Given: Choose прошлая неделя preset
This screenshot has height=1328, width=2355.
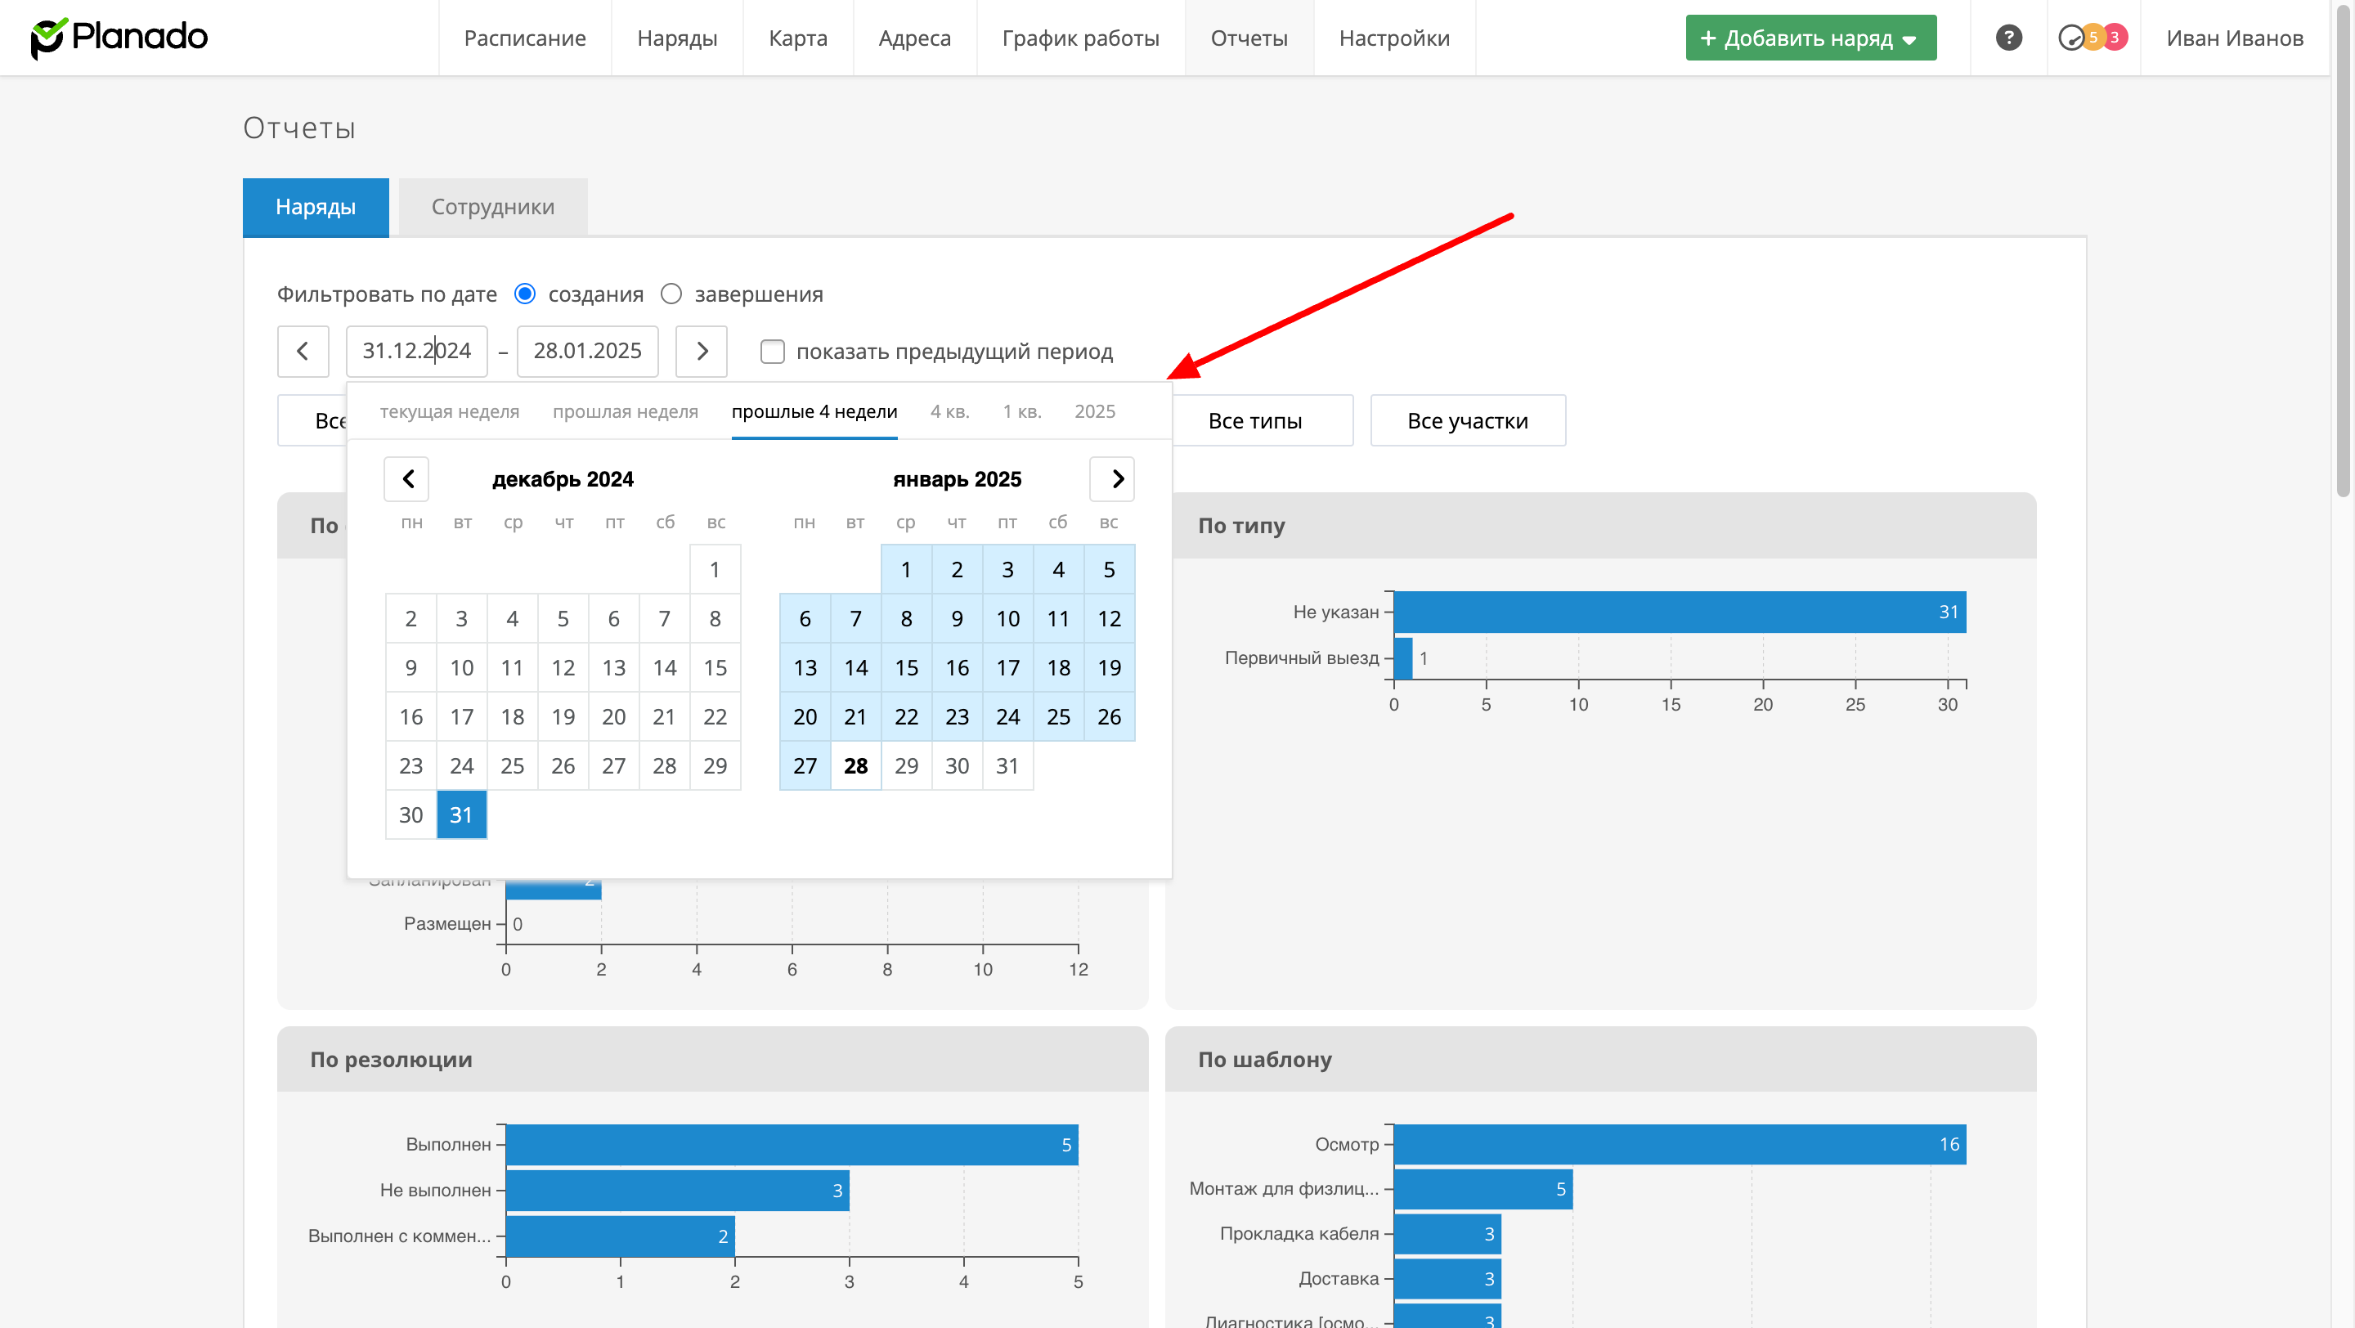Looking at the screenshot, I should pyautogui.click(x=626, y=411).
